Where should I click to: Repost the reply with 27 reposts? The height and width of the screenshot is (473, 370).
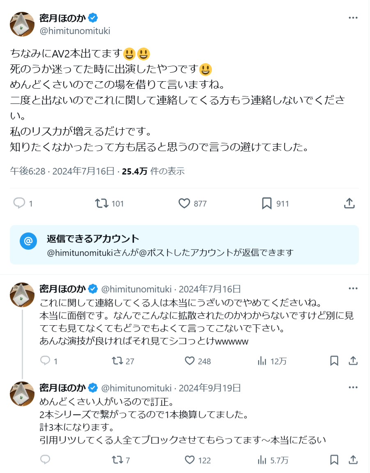(117, 361)
